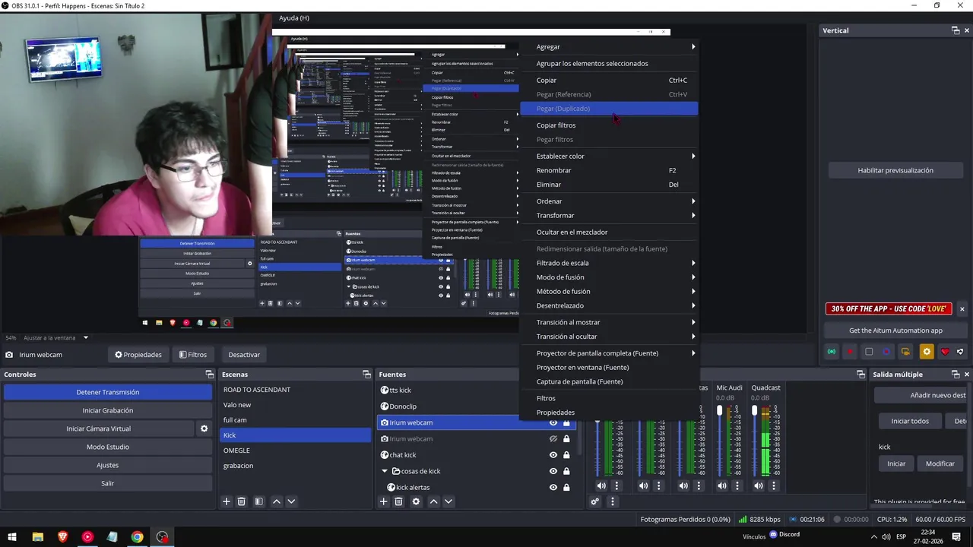Open Brave browser from taskbar

pos(62,537)
